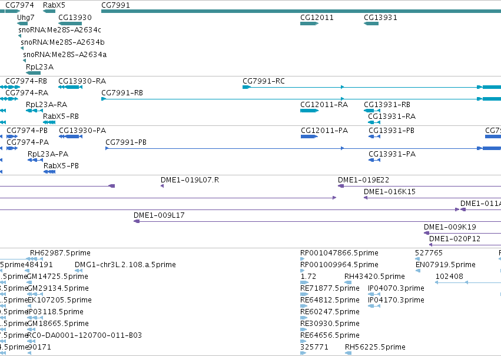Image resolution: width=501 pixels, height=356 pixels.
Task: Select the CG13930-PA protein label
Action: (82, 131)
